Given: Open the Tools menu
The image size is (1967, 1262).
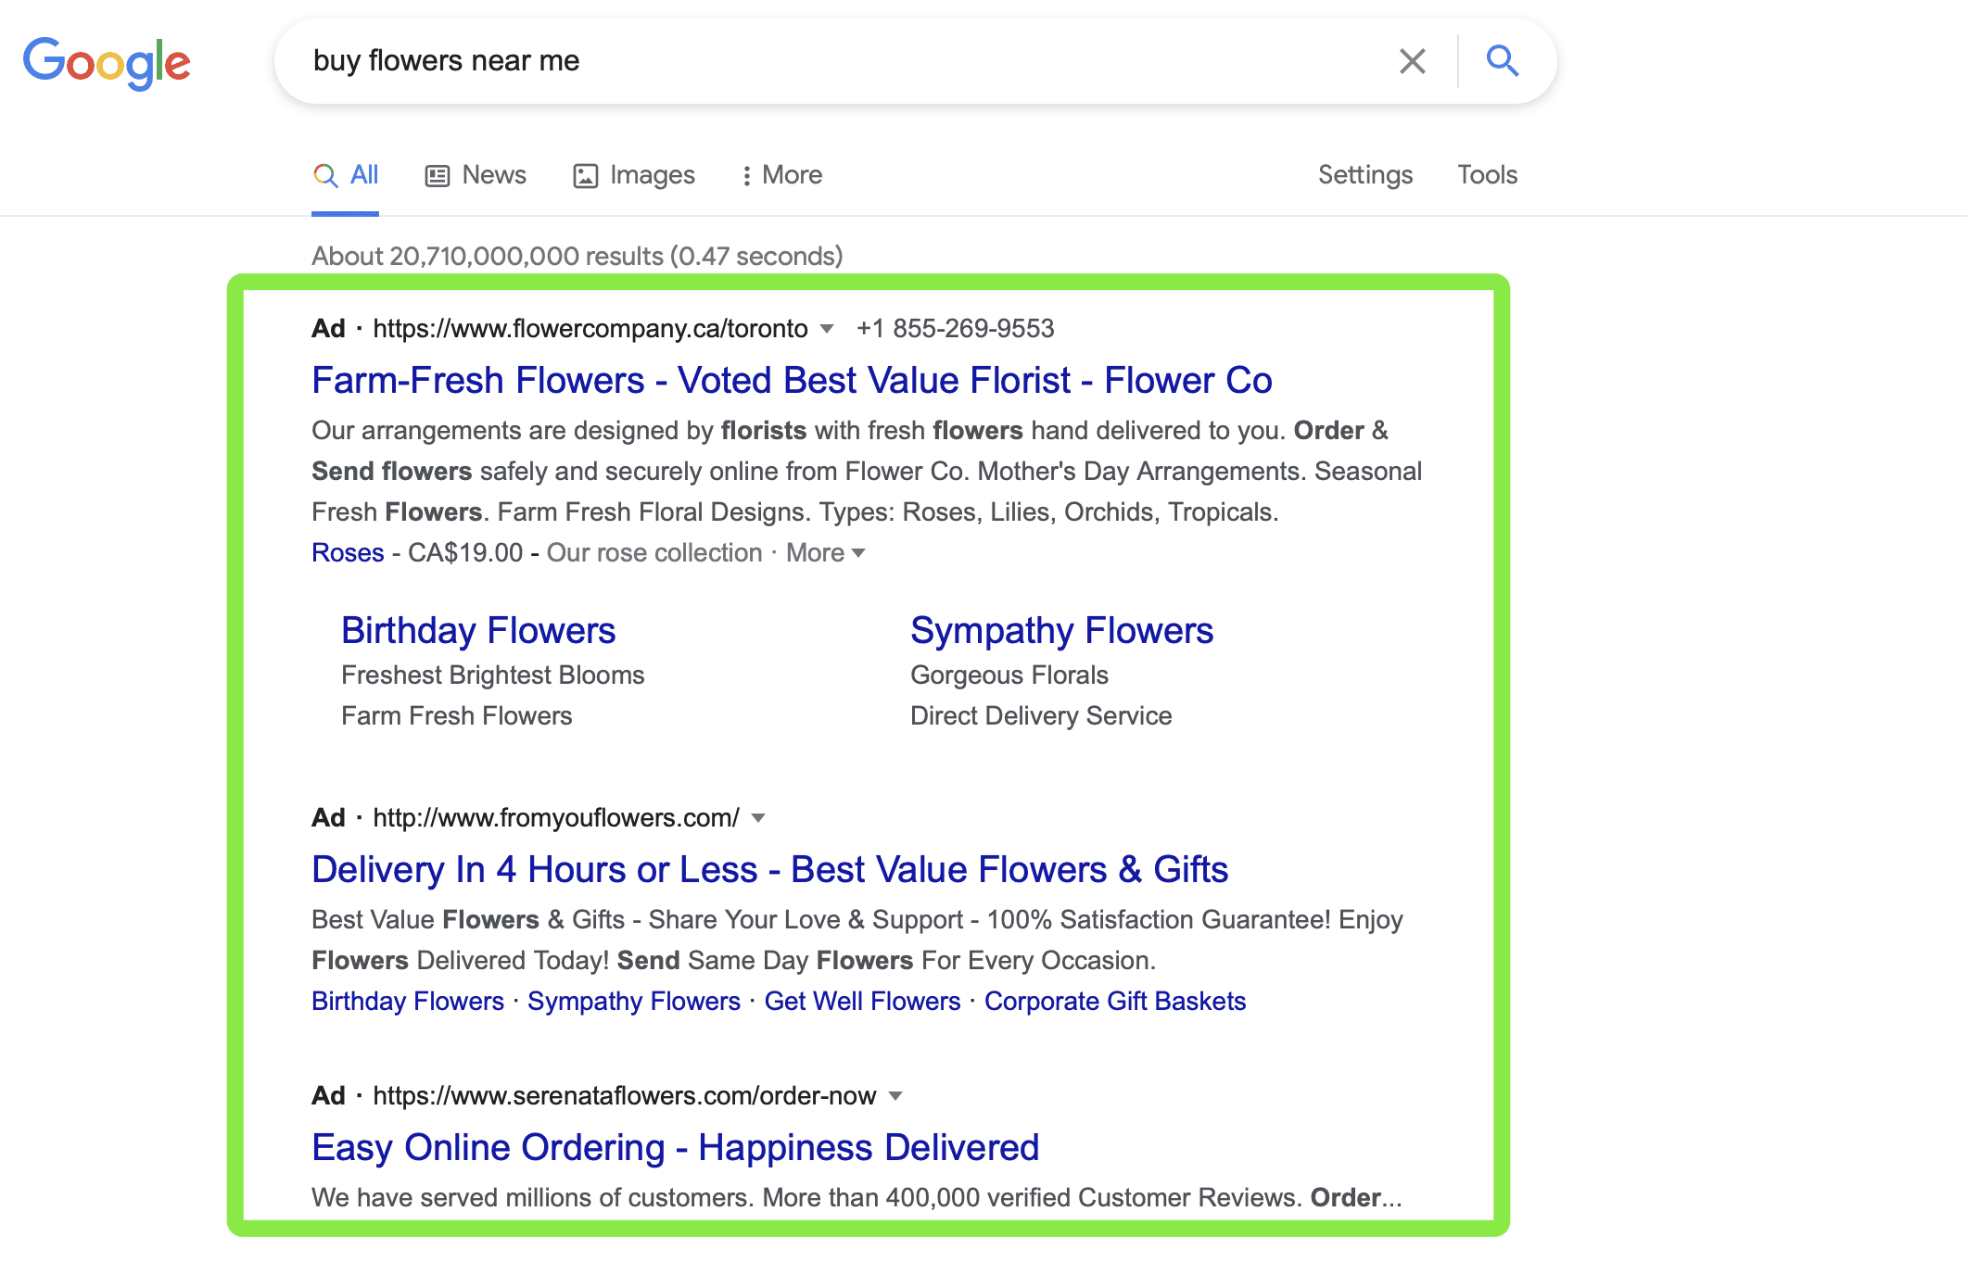Looking at the screenshot, I should point(1487,175).
